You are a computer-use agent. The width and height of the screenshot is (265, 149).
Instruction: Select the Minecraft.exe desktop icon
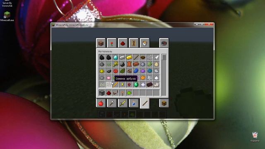click(7, 17)
